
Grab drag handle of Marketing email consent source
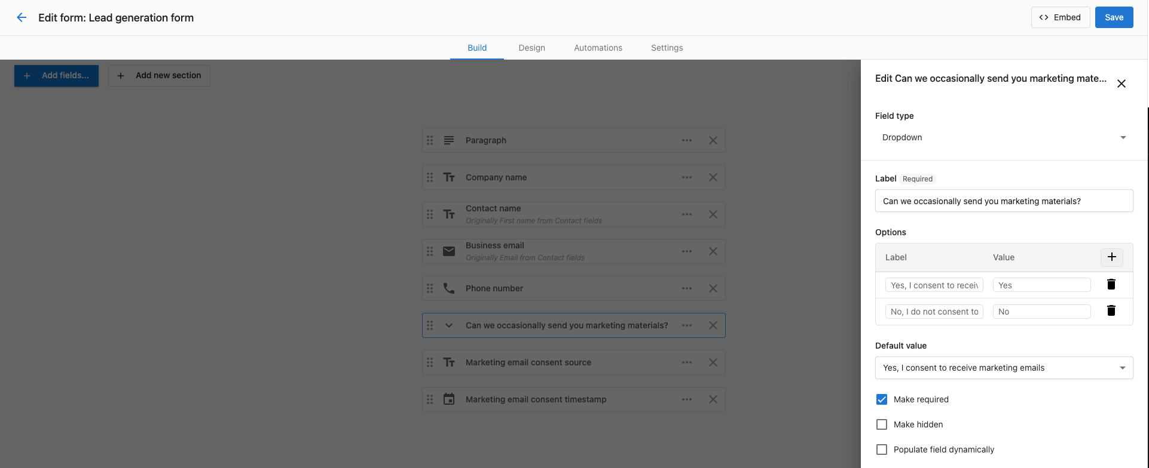coord(430,362)
